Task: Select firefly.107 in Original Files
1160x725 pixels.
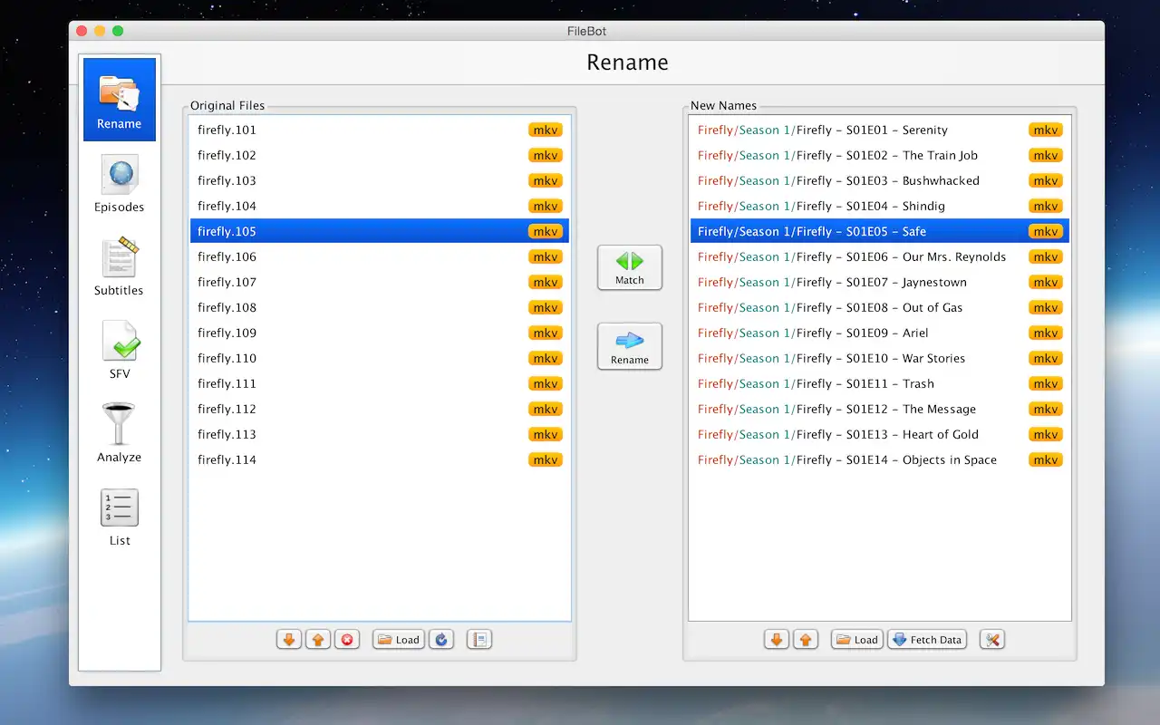Action: point(380,282)
